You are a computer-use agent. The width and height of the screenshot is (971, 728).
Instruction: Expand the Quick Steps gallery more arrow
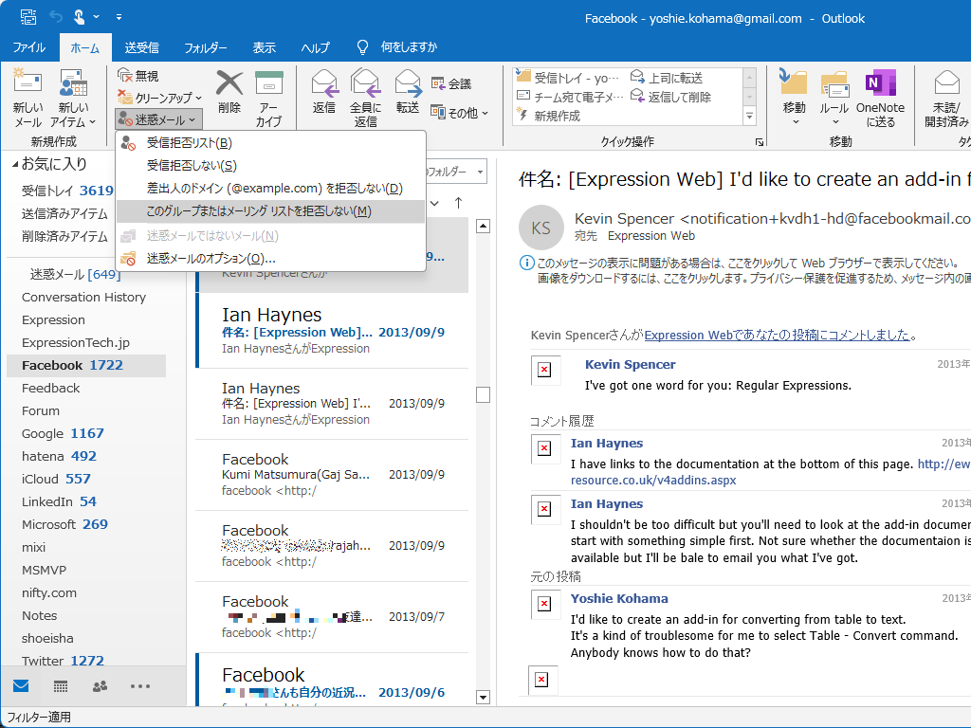point(749,116)
